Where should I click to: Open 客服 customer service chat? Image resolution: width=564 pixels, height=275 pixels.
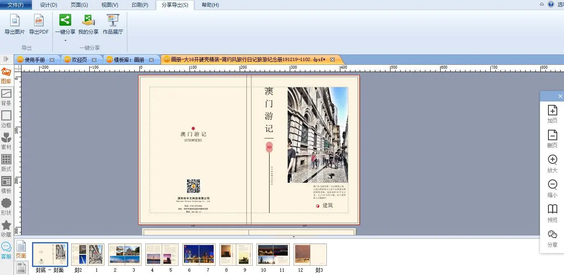tap(6, 250)
